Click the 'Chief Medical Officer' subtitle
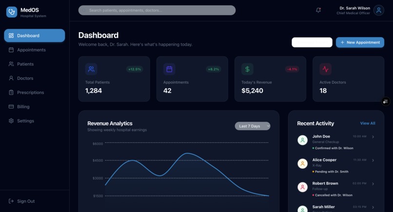 point(353,13)
